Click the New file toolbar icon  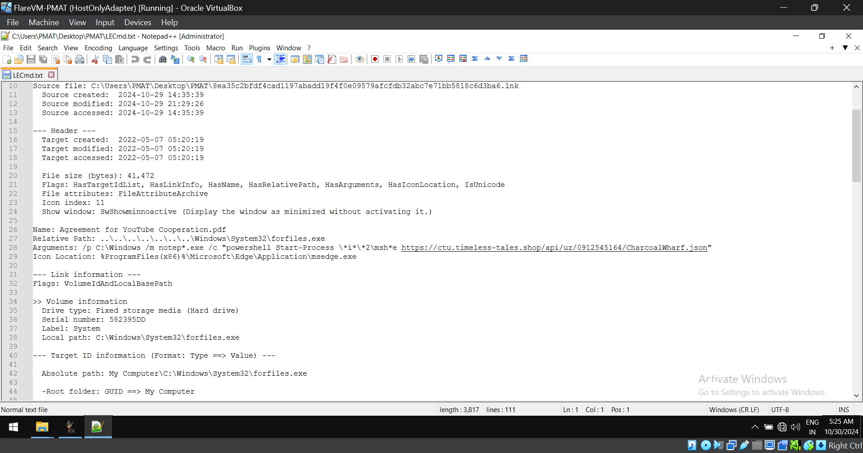(x=7, y=59)
